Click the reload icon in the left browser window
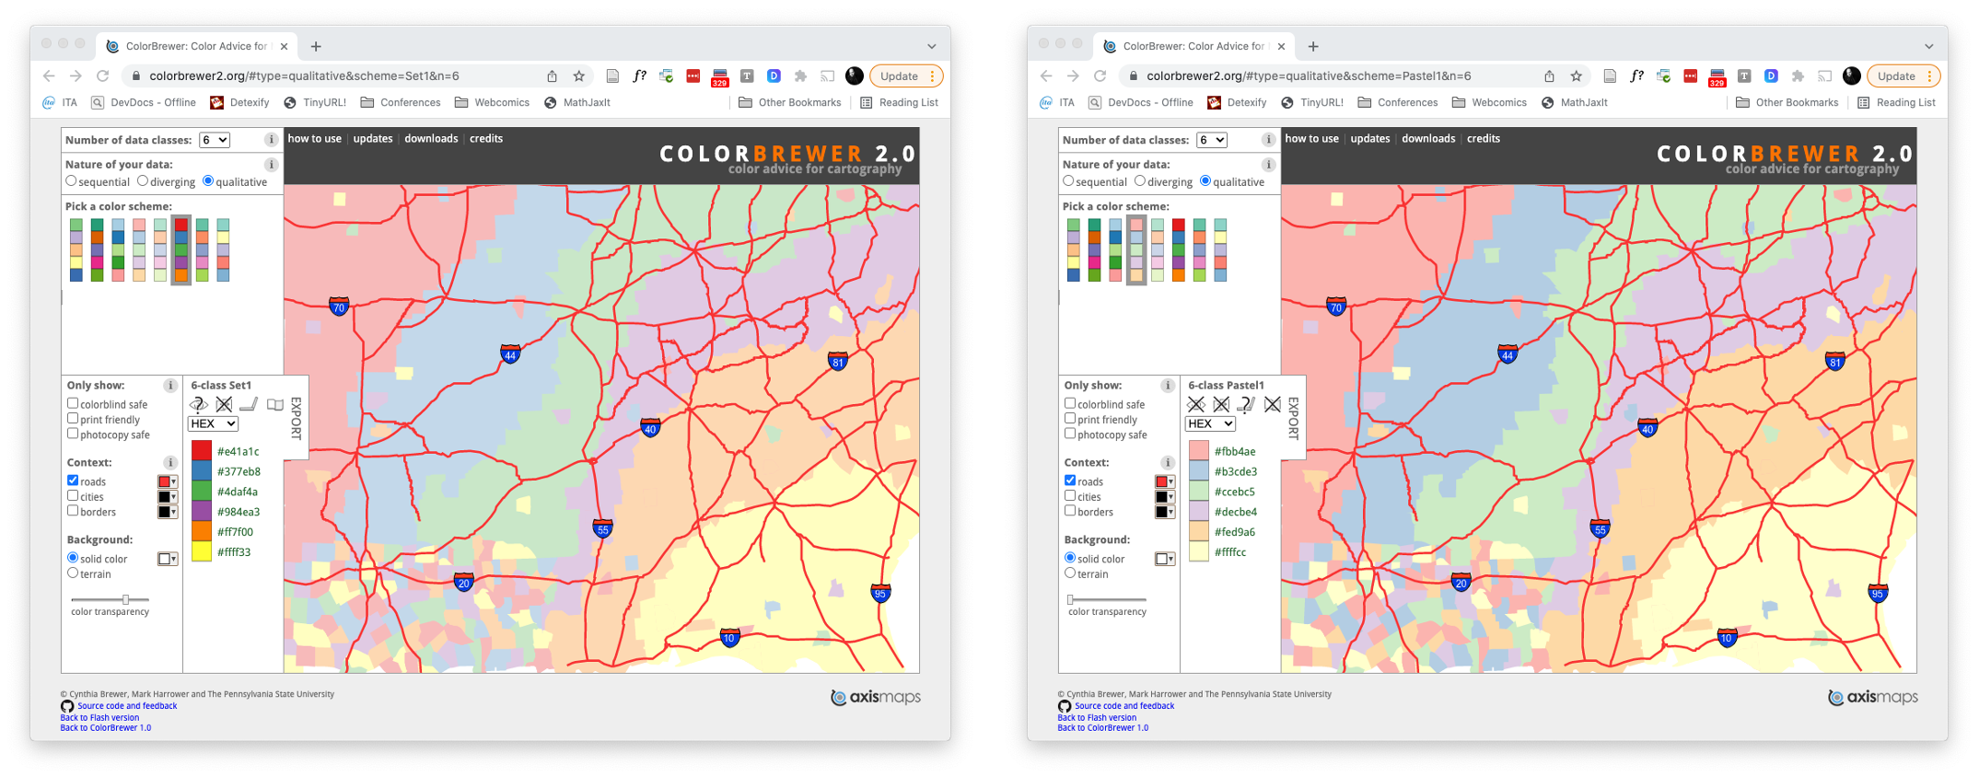Image resolution: width=1979 pixels, height=776 pixels. pos(103,76)
